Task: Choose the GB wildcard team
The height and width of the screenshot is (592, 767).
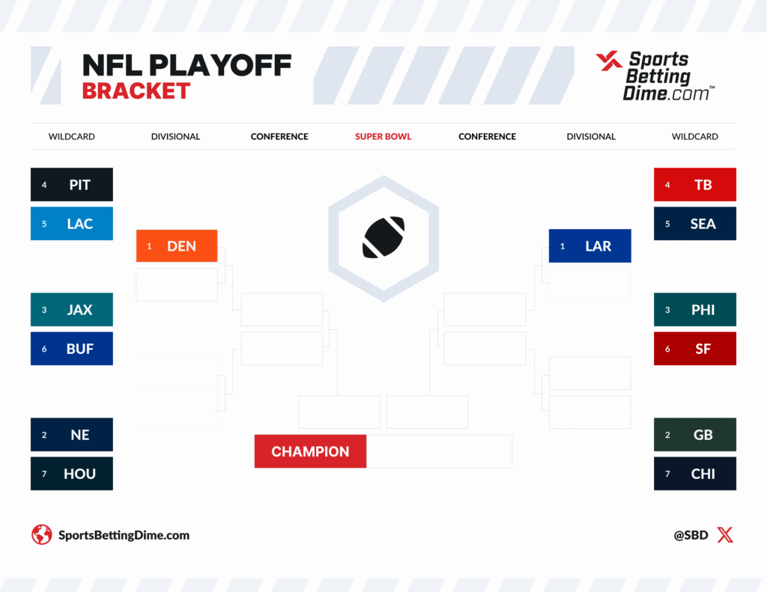Action: pos(695,434)
